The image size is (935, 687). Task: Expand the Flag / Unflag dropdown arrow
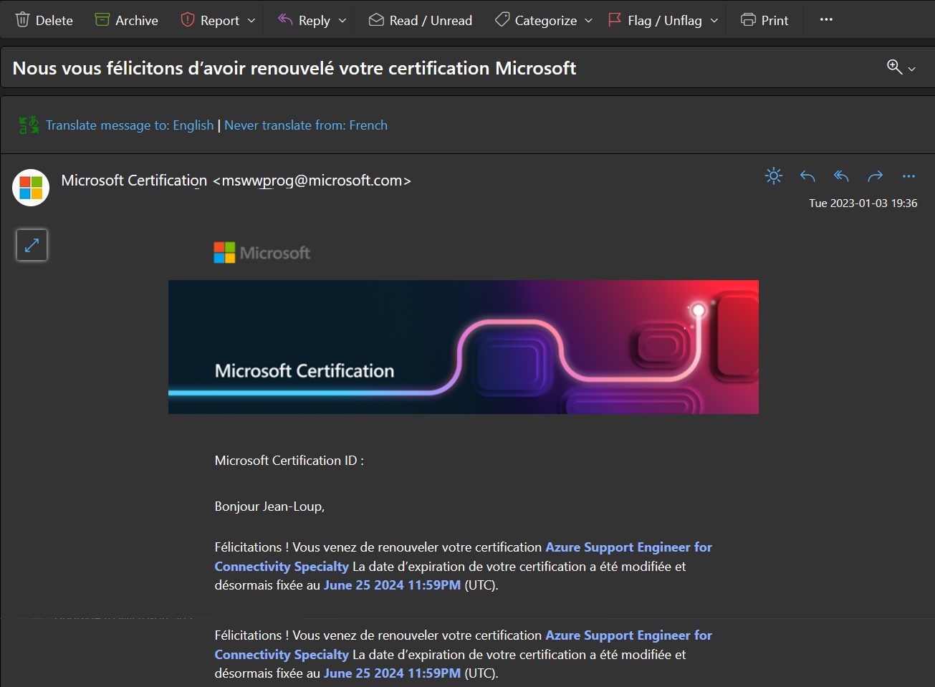tap(714, 21)
